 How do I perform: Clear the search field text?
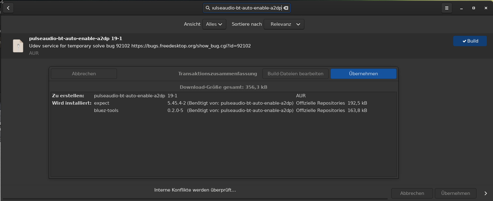coord(286,8)
